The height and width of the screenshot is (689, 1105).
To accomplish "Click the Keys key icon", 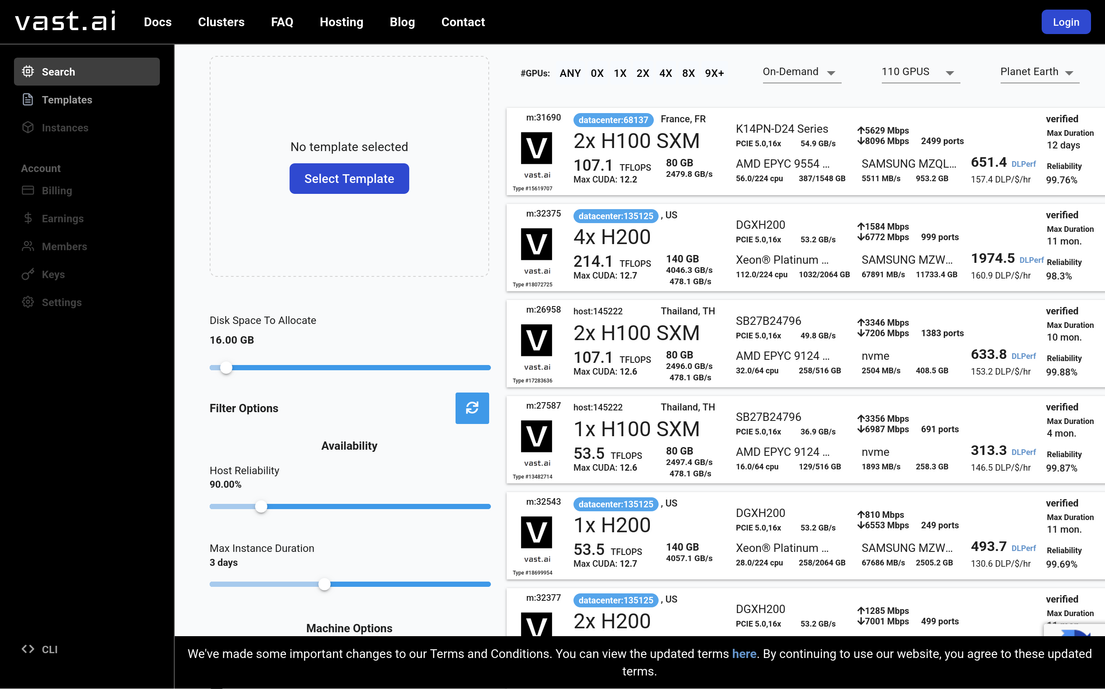I will (x=28, y=274).
